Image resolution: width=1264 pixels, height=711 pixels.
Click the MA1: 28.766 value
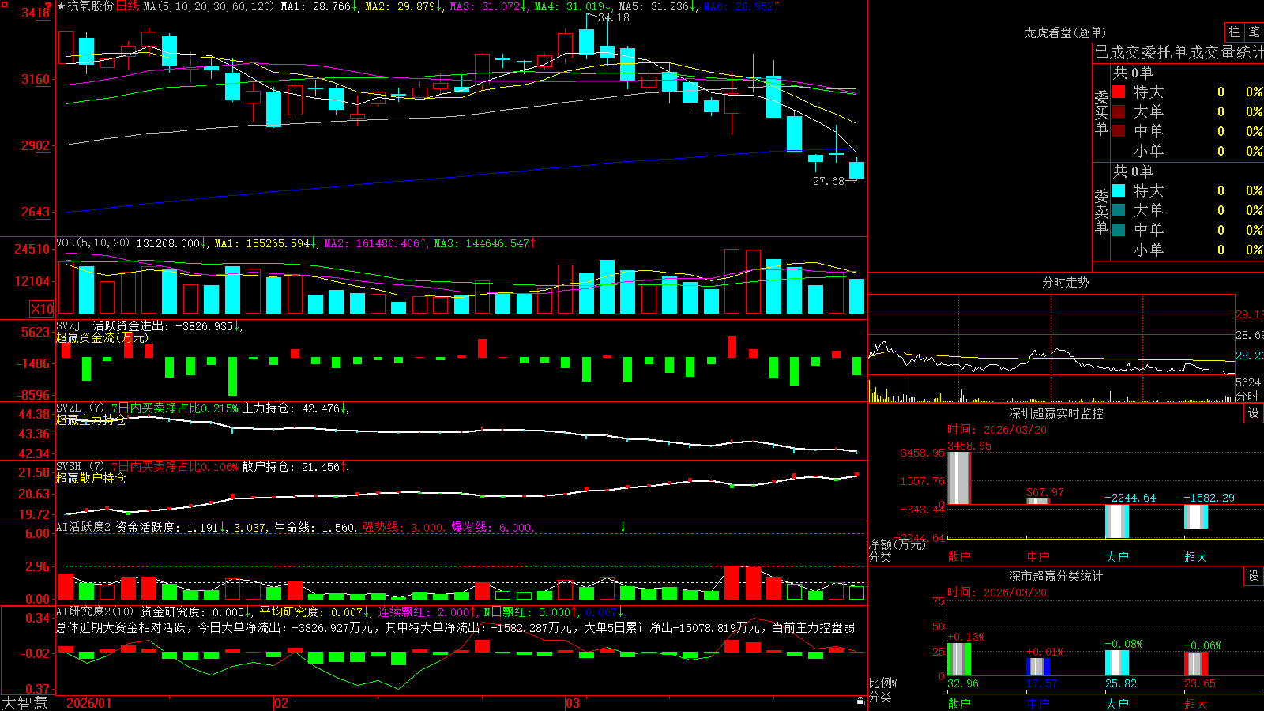pos(316,6)
